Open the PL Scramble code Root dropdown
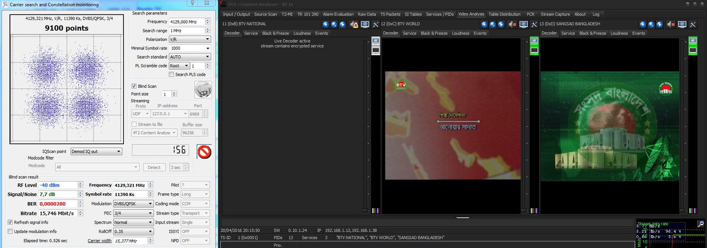This screenshot has height=248, width=707. (x=179, y=66)
